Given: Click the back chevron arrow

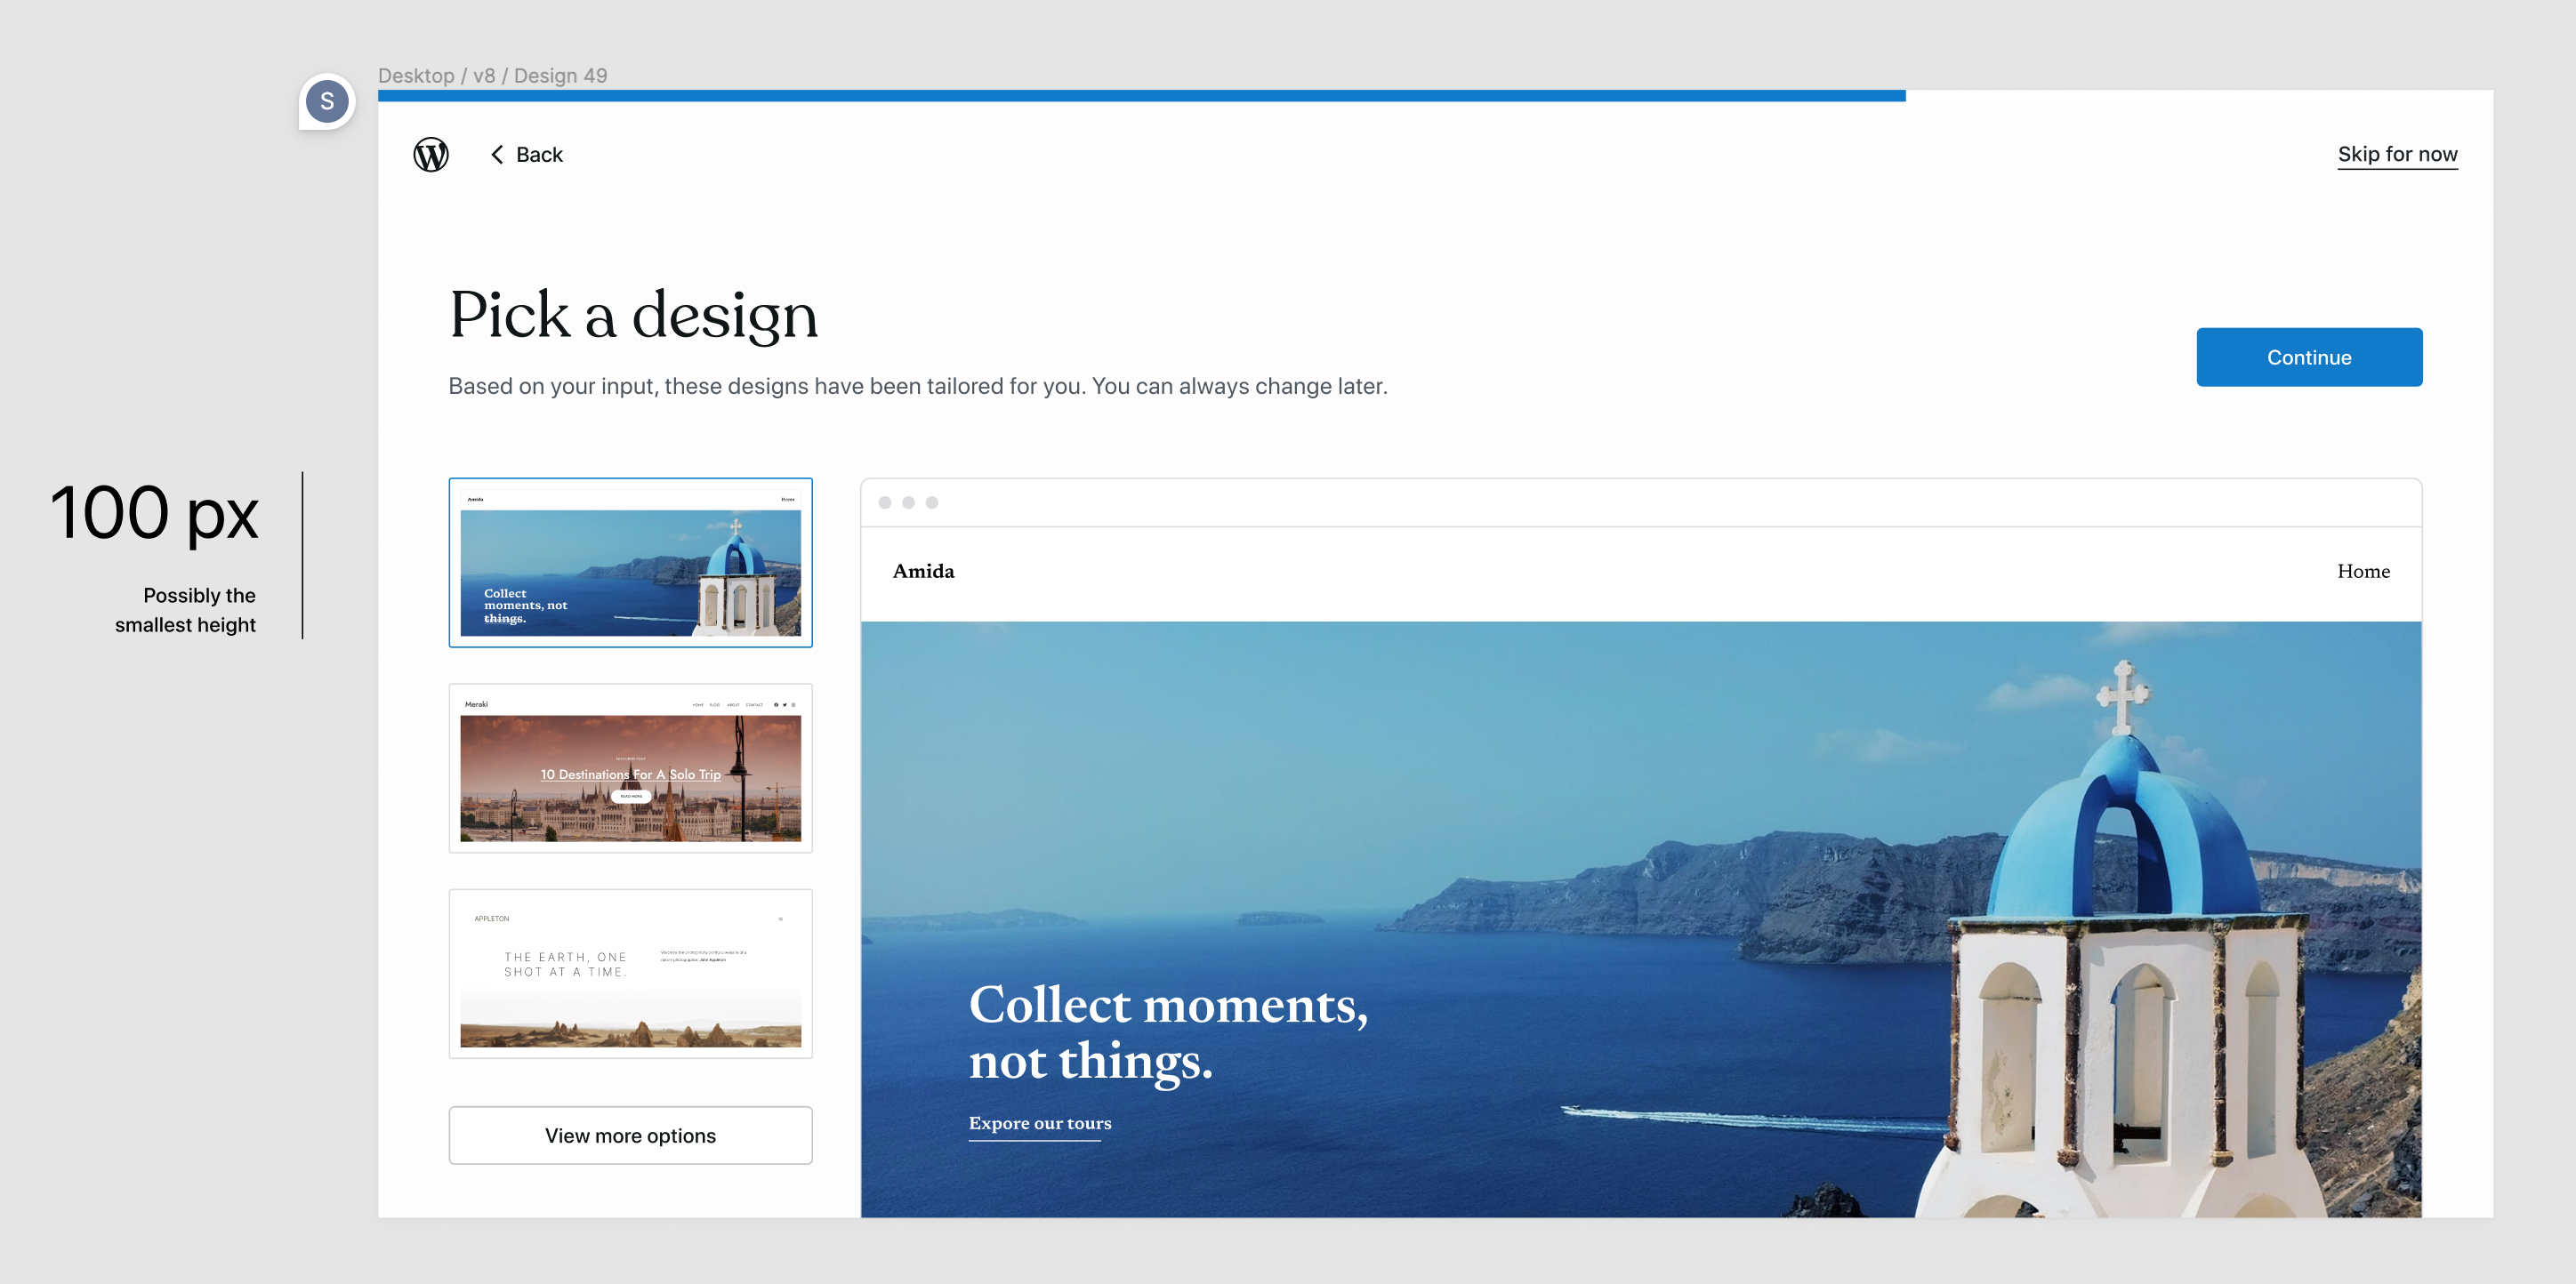Looking at the screenshot, I should pyautogui.click(x=497, y=154).
